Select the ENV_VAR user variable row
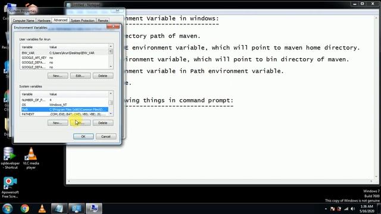381x214 pixels. [64, 53]
